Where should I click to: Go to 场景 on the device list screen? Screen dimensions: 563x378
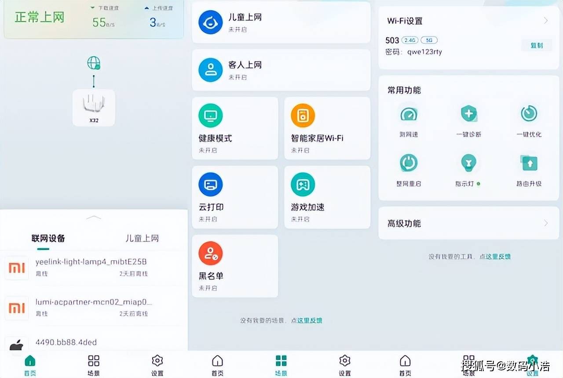94,366
